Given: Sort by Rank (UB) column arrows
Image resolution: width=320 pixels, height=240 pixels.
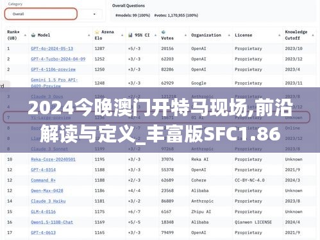Looking at the screenshot, I should [25, 35].
